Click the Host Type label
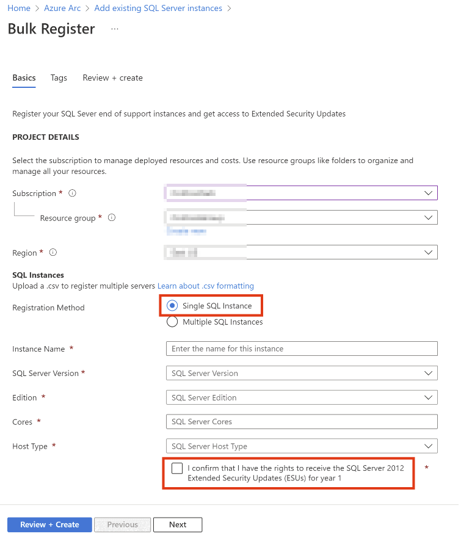 pos(31,447)
